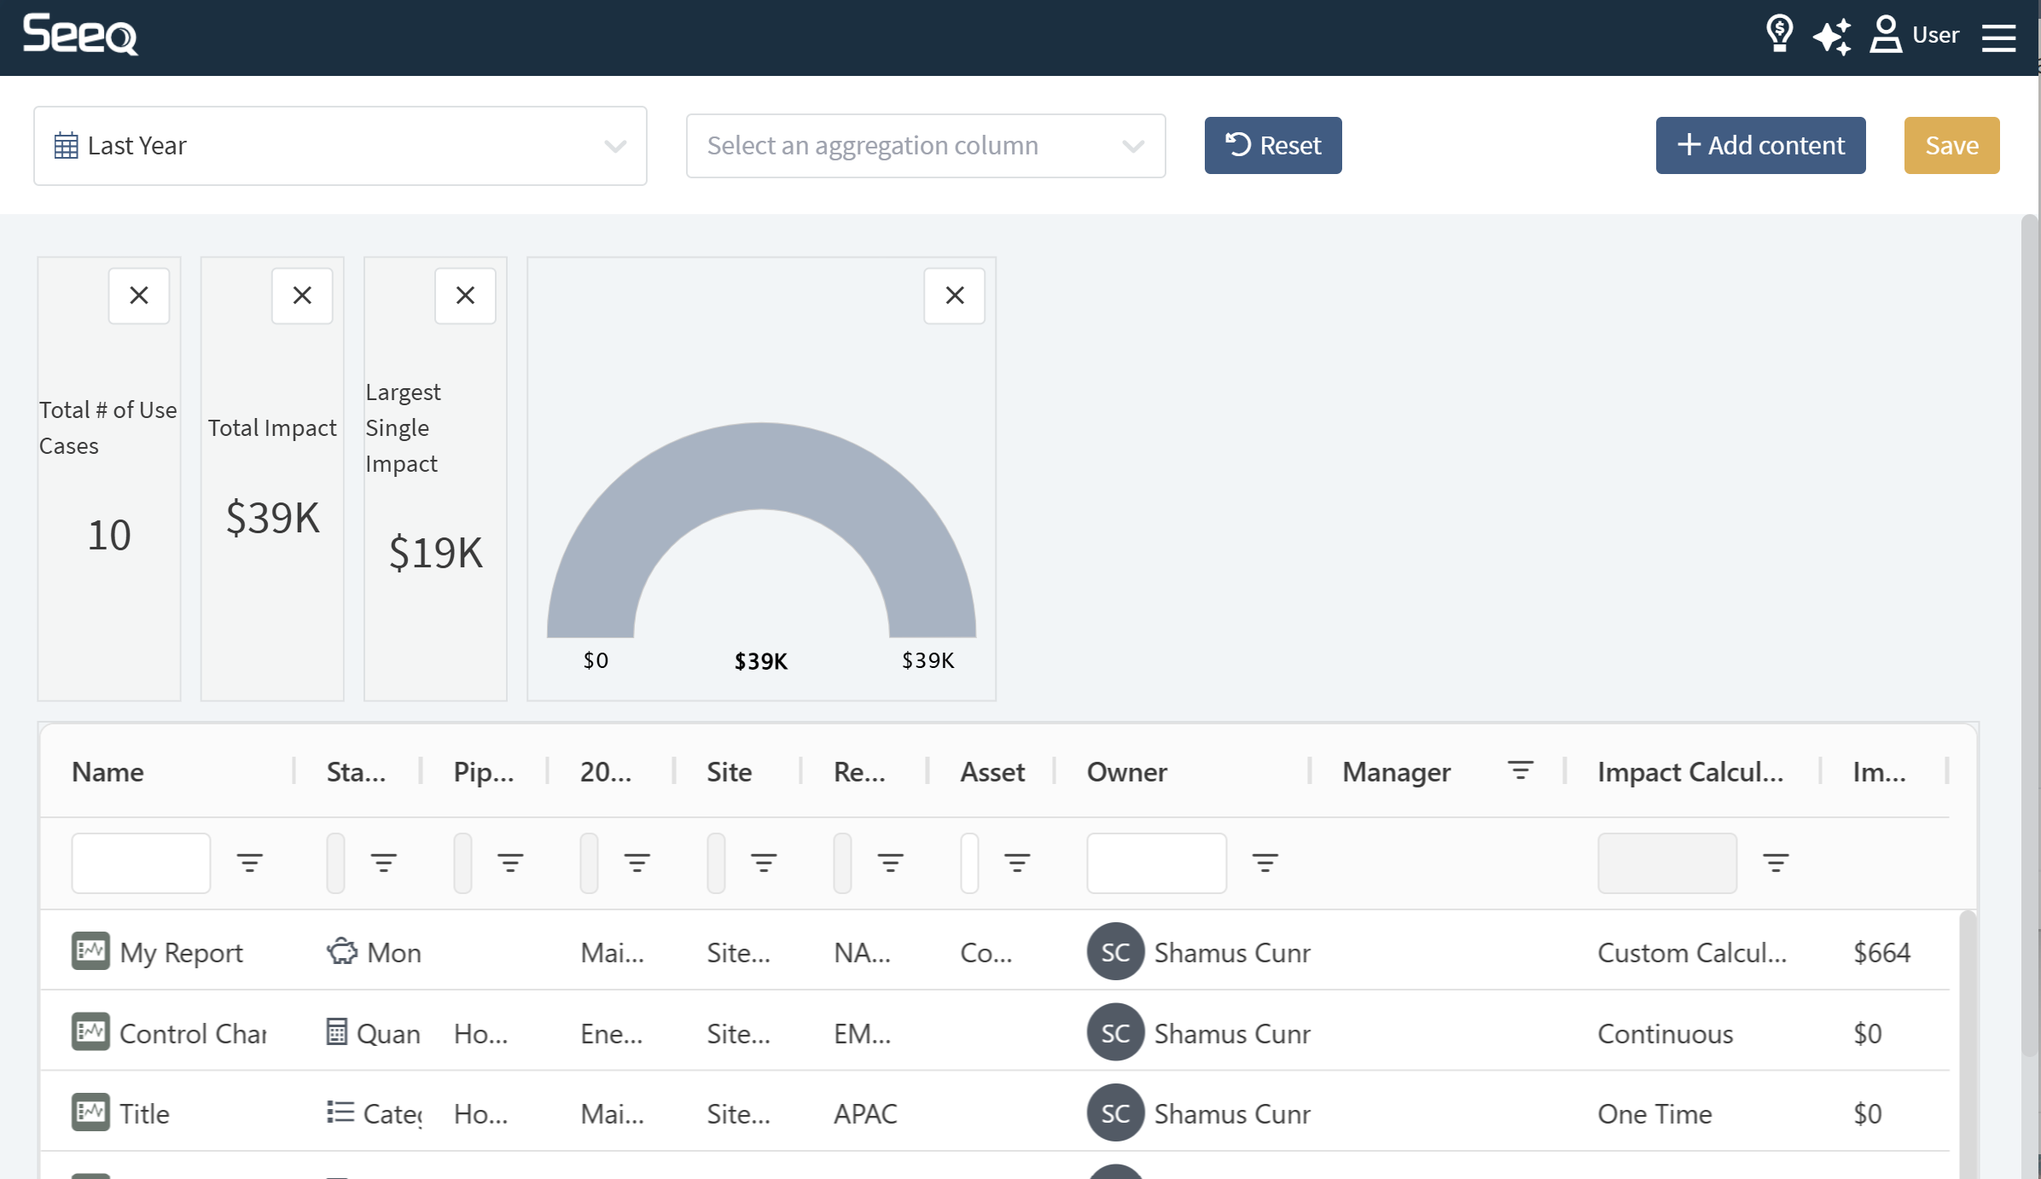Close the gauge chart widget

954,295
